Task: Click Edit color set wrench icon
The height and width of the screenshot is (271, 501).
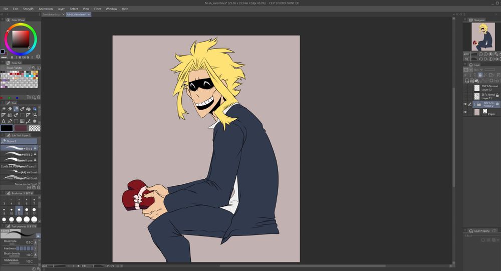Action: pyautogui.click(x=34, y=68)
